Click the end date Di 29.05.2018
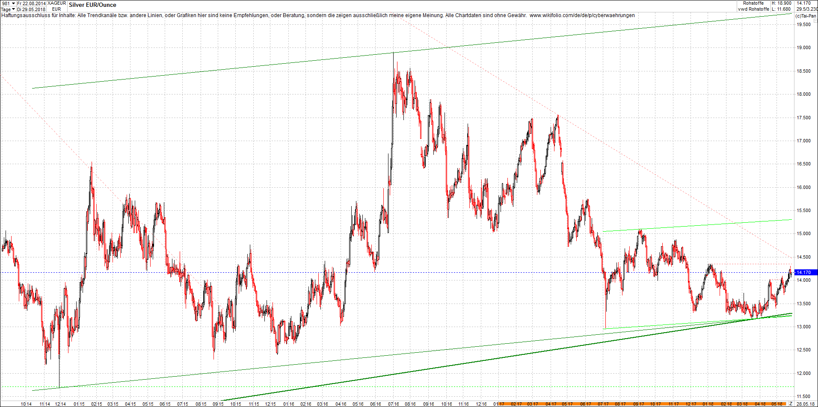Viewport: 818px width, 407px height. point(31,9)
